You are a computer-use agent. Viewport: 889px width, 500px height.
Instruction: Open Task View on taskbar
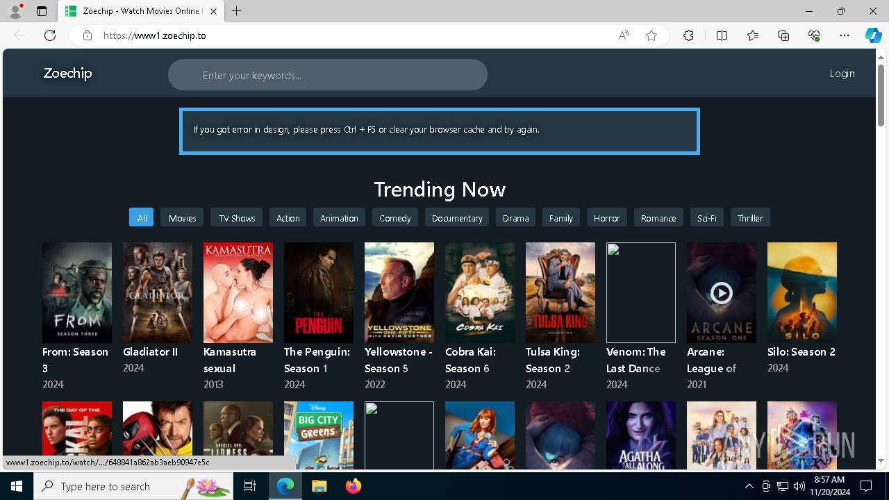pos(250,486)
